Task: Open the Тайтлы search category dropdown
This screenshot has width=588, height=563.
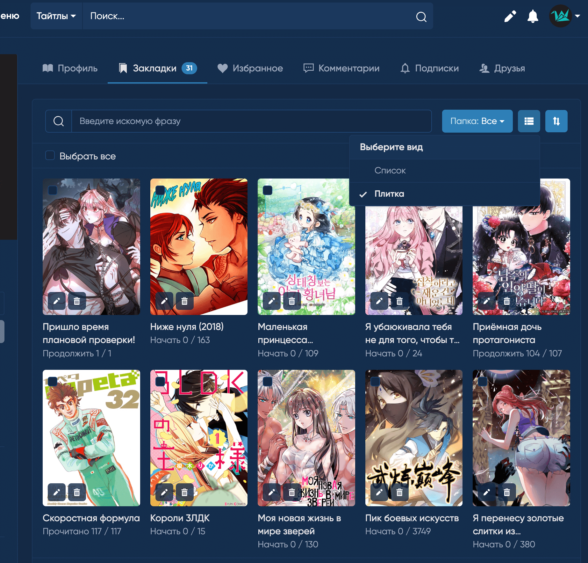Action: pos(56,16)
